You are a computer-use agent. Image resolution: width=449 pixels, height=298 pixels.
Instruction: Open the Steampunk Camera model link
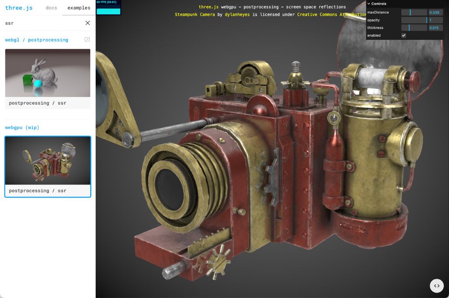click(x=195, y=14)
